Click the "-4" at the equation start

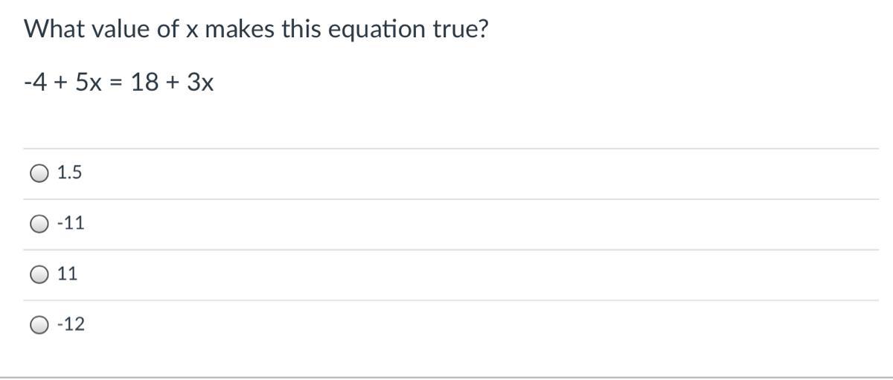coord(36,83)
